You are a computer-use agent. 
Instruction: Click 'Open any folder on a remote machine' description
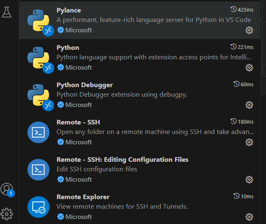tap(155, 132)
